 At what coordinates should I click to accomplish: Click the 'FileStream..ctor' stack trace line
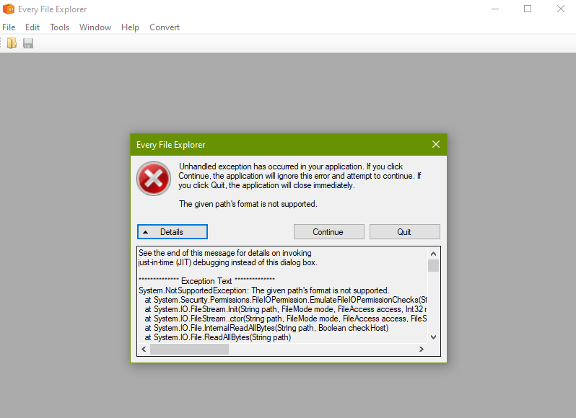click(285, 319)
